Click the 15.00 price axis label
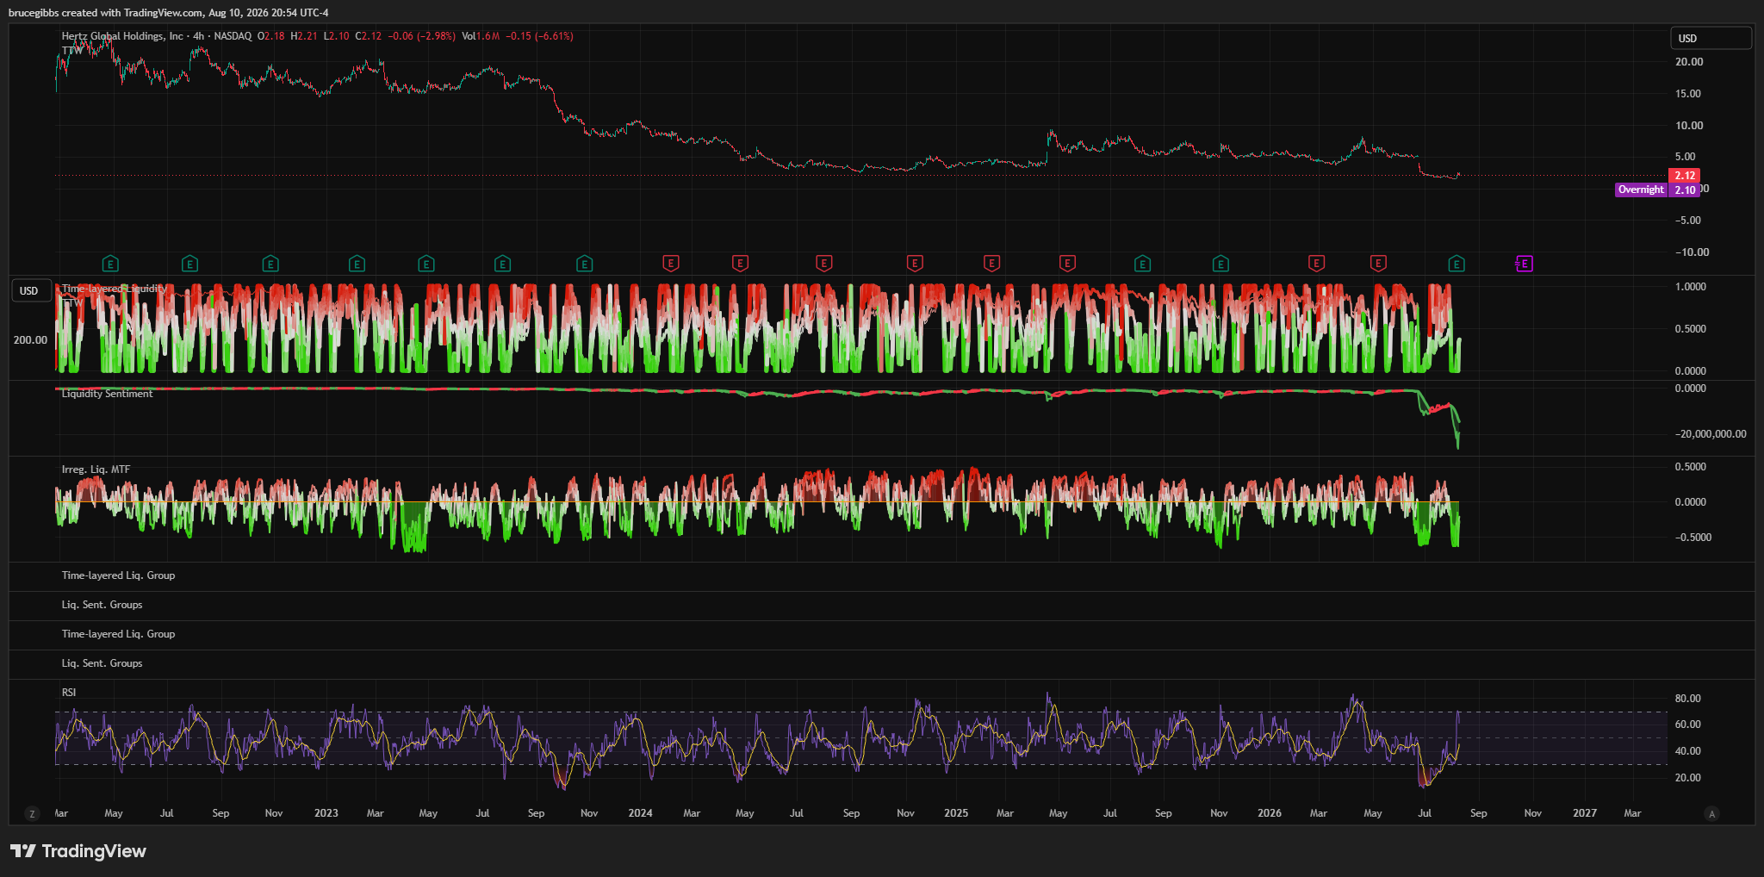1764x877 pixels. click(1689, 94)
